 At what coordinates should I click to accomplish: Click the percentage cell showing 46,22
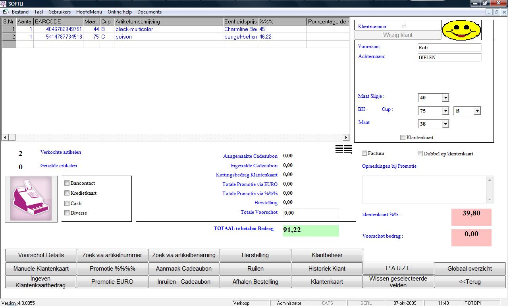pos(282,37)
